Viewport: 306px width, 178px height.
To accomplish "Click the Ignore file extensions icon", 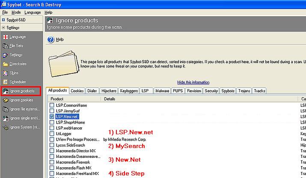I will coord(5,109).
